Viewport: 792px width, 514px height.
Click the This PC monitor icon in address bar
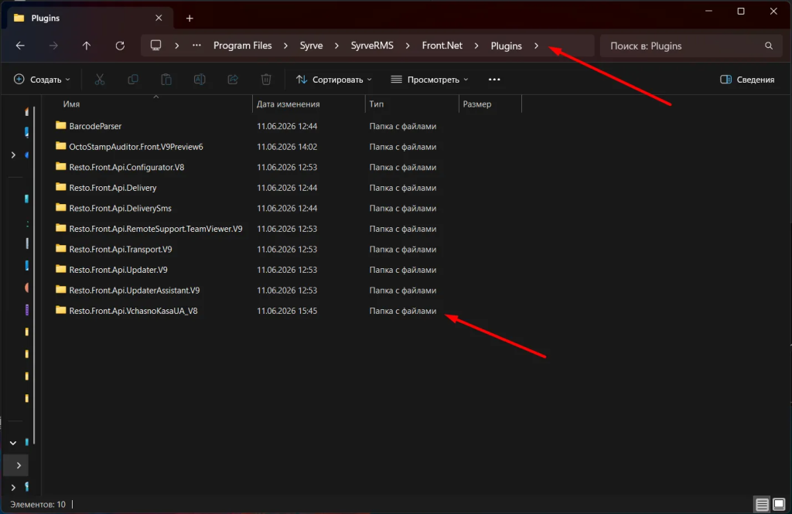point(155,46)
